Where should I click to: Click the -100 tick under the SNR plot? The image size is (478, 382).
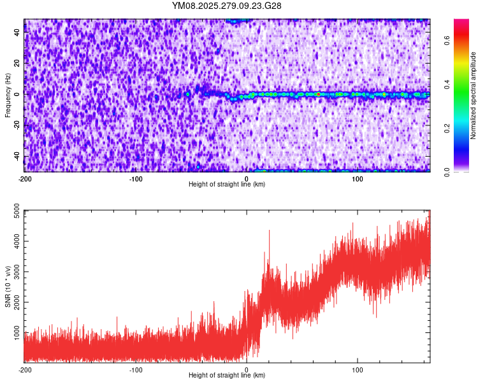click(136, 369)
